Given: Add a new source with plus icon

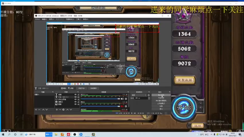Looking at the screenshot, I should click(57, 110).
